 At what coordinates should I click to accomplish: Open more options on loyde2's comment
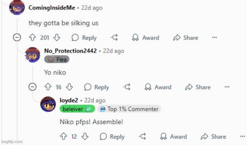tap(242, 136)
